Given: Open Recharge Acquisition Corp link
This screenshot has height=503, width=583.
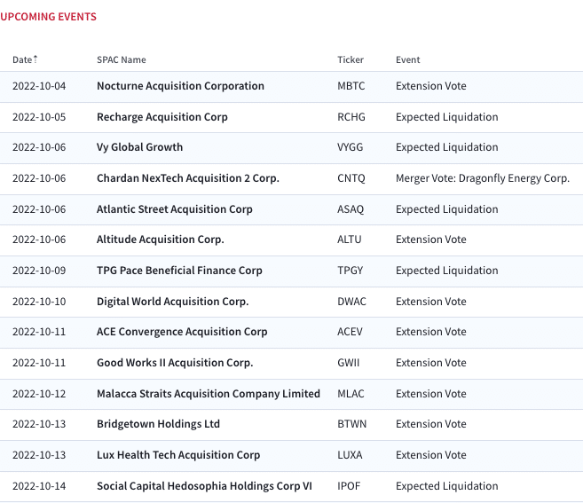Looking at the screenshot, I should point(162,117).
